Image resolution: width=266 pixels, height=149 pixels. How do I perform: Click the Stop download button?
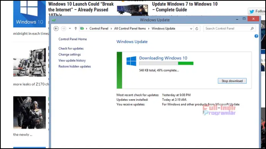point(232,81)
